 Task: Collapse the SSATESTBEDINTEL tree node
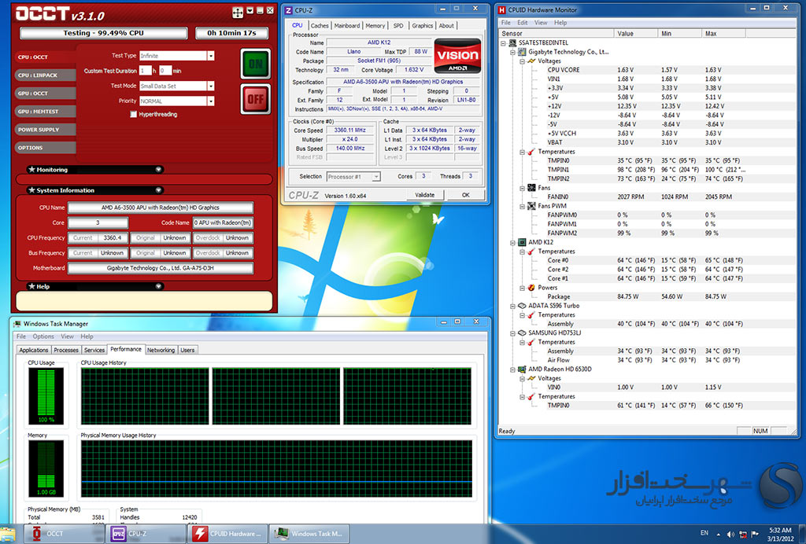(x=503, y=43)
